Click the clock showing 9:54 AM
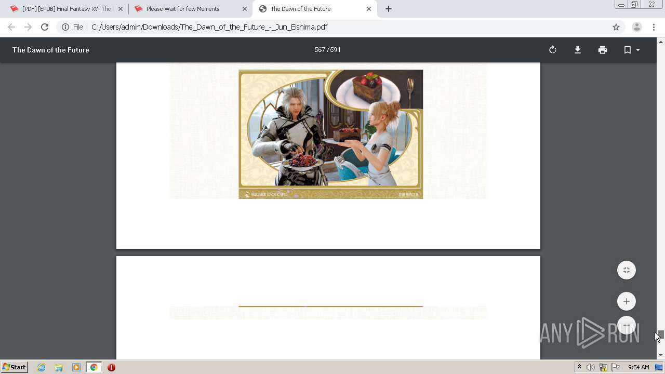 coord(639,367)
